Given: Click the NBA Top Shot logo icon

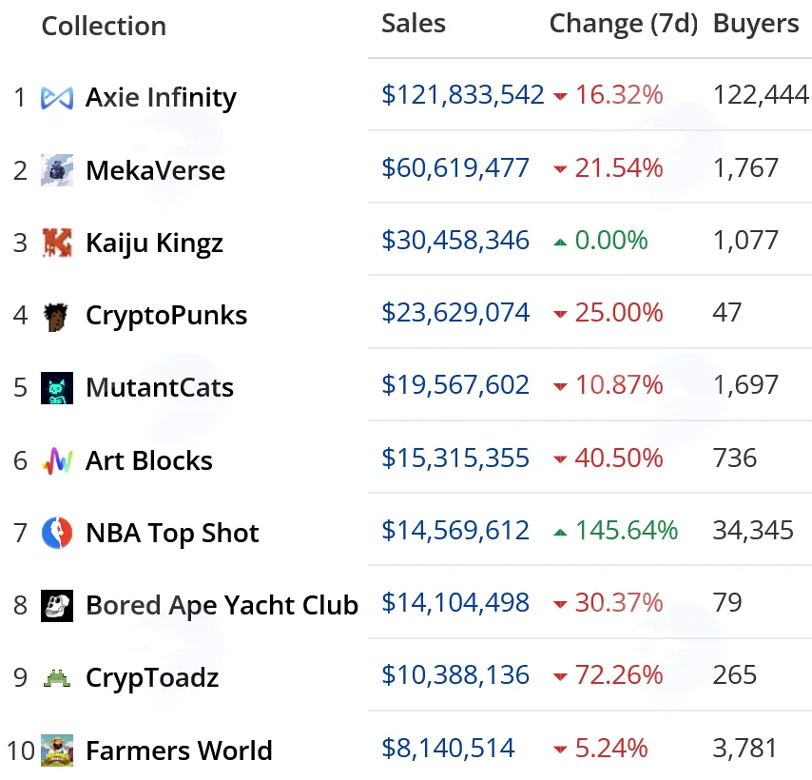Looking at the screenshot, I should coord(56,533).
